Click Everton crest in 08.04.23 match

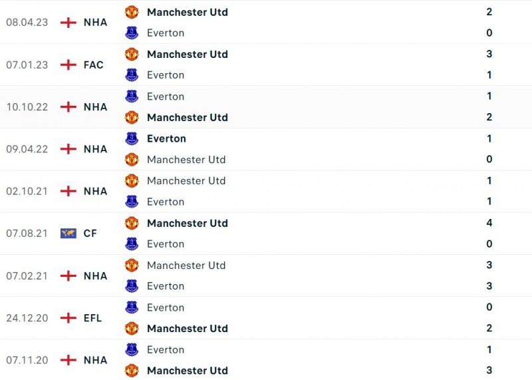pyautogui.click(x=132, y=33)
